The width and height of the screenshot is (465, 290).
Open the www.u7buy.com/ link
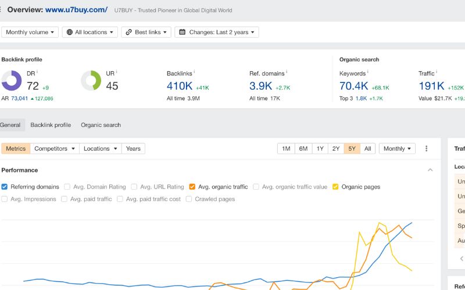(x=76, y=10)
